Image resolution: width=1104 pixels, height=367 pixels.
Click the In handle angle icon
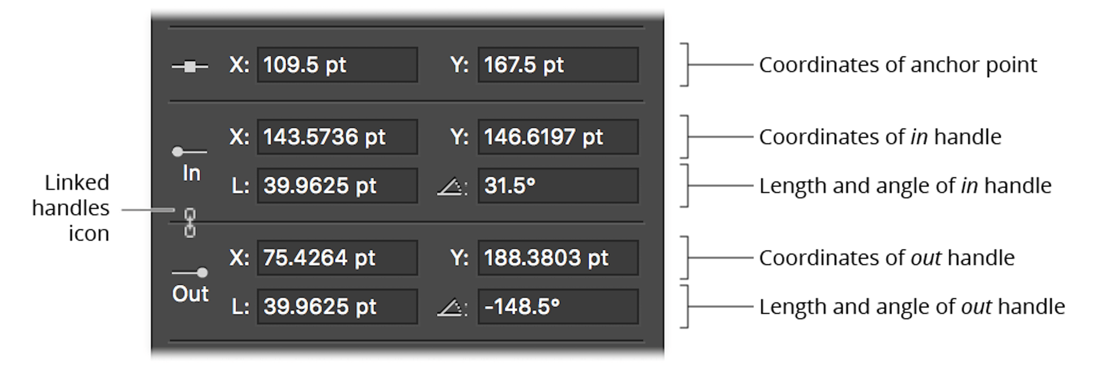tap(452, 187)
